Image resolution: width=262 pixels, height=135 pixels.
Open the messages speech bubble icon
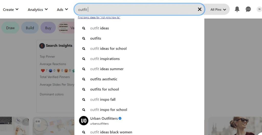point(248,9)
